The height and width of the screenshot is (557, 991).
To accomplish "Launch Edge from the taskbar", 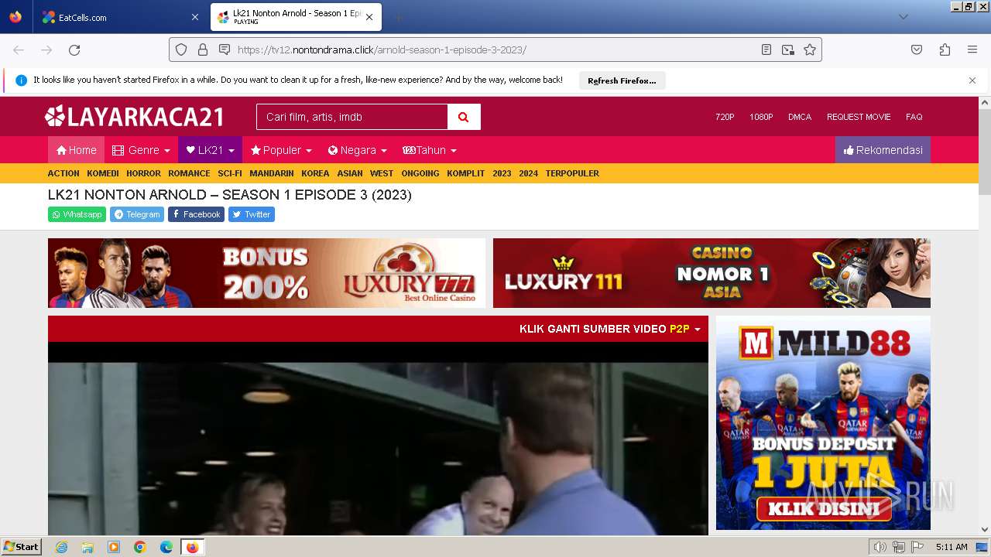I will [x=166, y=547].
